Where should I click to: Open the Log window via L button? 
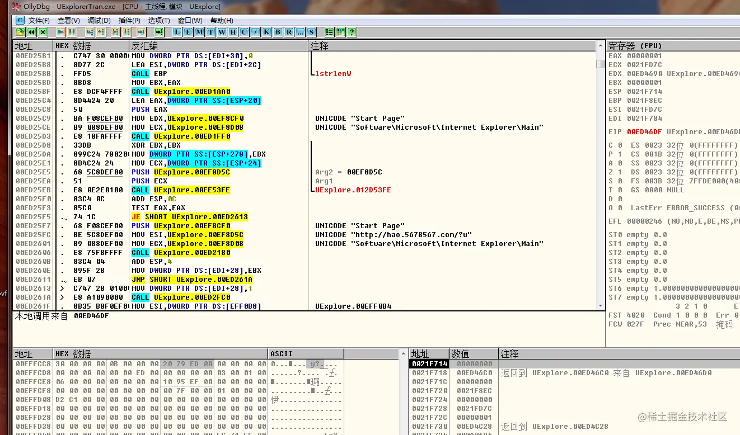pyautogui.click(x=177, y=32)
